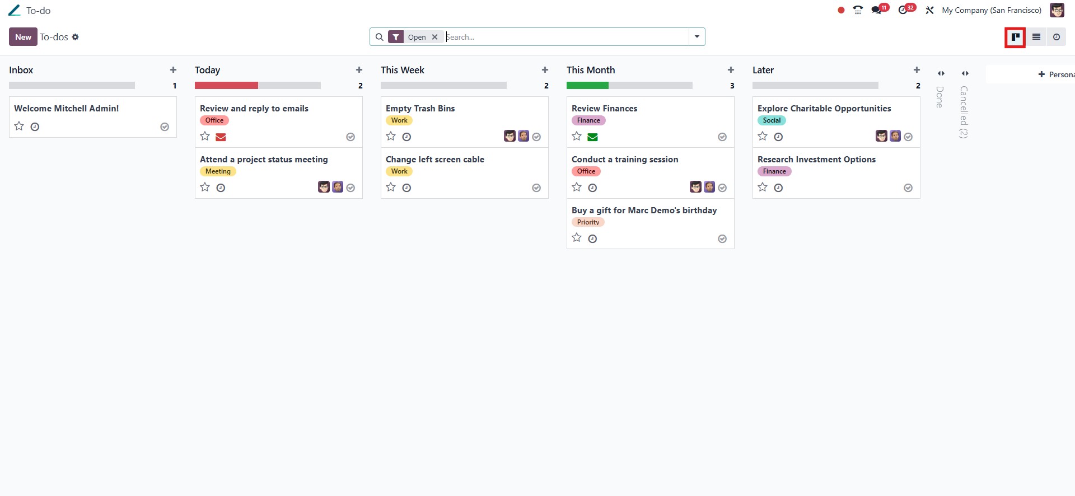This screenshot has height=496, width=1075.
Task: Open the To-dos settings gear
Action: pyautogui.click(x=76, y=37)
